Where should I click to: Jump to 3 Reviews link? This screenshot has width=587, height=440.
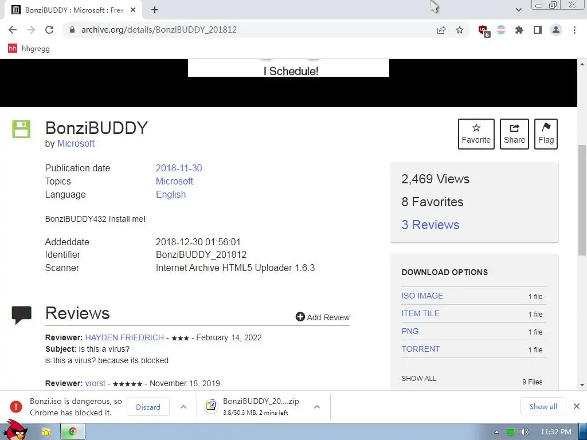click(430, 225)
